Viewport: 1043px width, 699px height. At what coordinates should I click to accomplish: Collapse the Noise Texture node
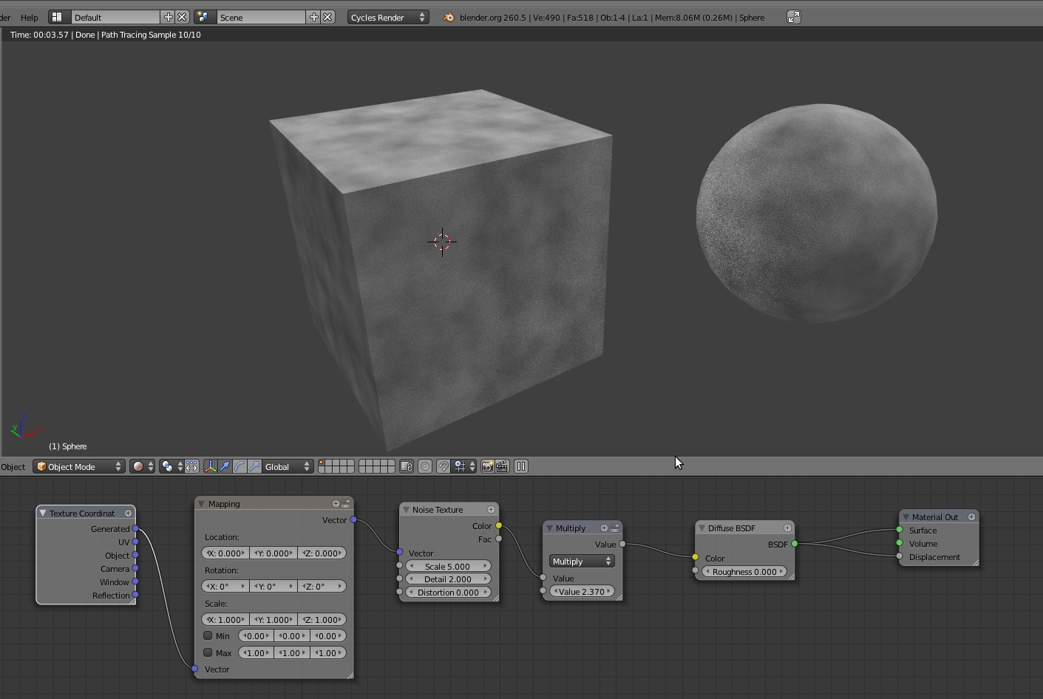[x=406, y=509]
